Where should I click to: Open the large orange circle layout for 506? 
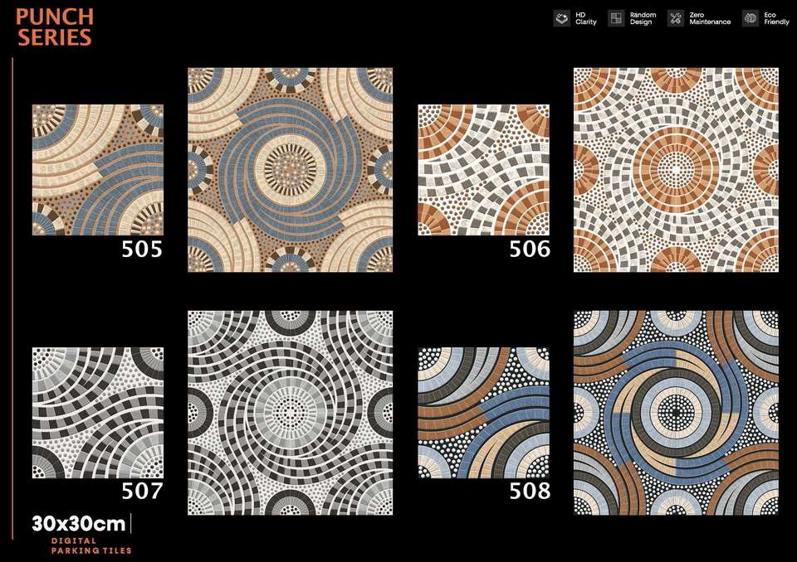676,170
